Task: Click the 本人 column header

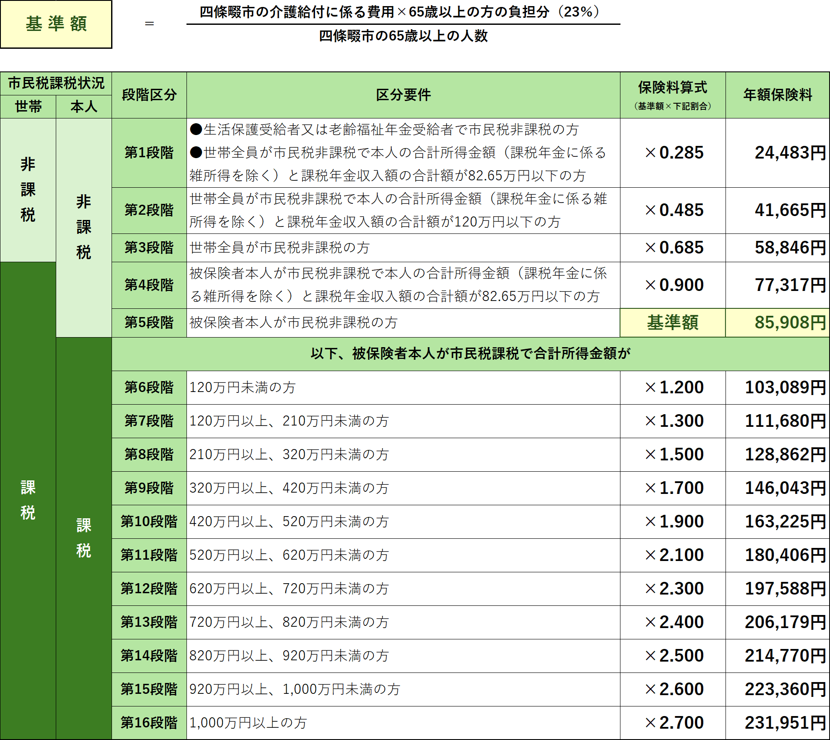Action: pyautogui.click(x=84, y=106)
